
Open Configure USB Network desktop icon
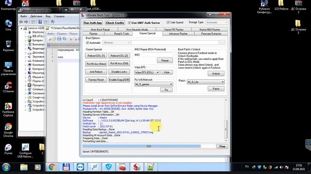(x=25, y=150)
